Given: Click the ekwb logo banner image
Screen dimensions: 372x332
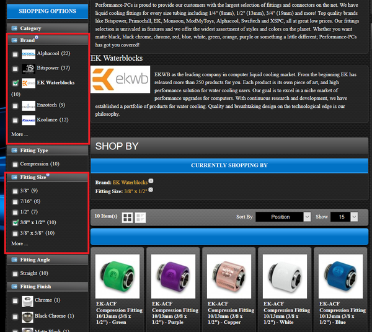Looking at the screenshot, I should [x=120, y=79].
